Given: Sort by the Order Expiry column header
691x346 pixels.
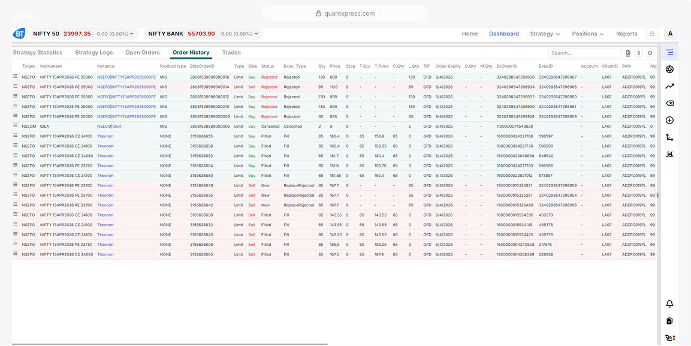Looking at the screenshot, I should click(448, 66).
